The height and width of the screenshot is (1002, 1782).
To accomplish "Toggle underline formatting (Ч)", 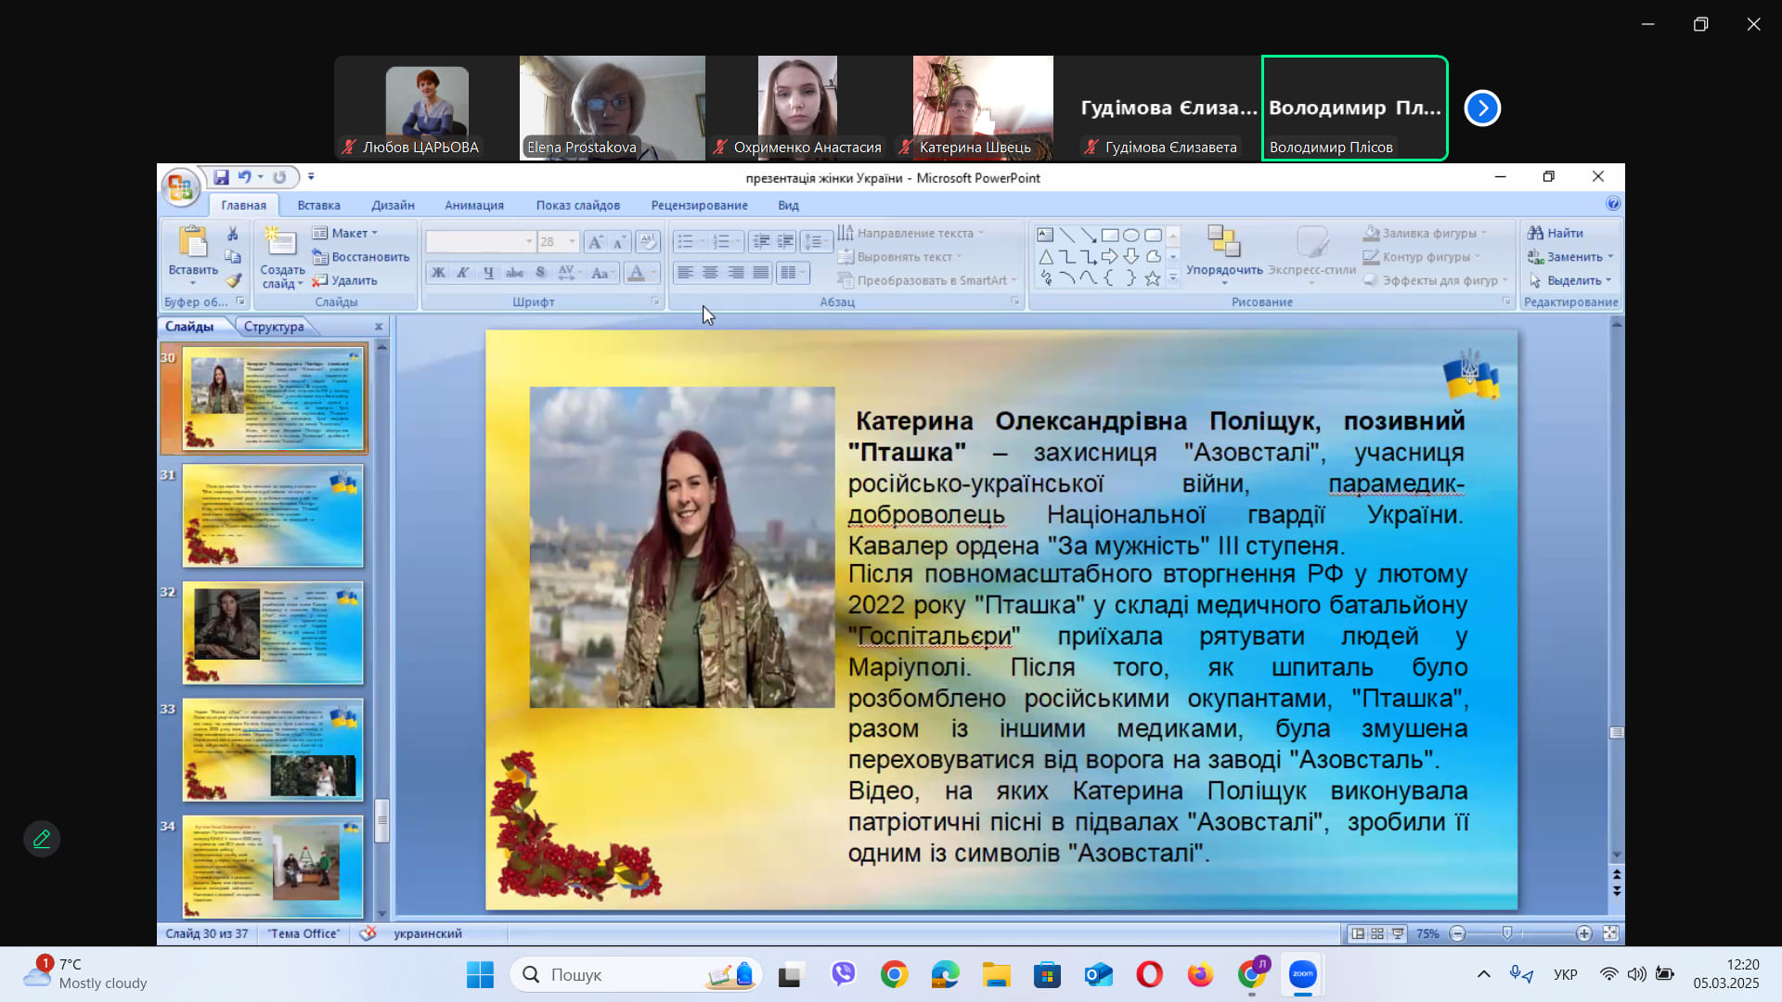I will point(488,273).
